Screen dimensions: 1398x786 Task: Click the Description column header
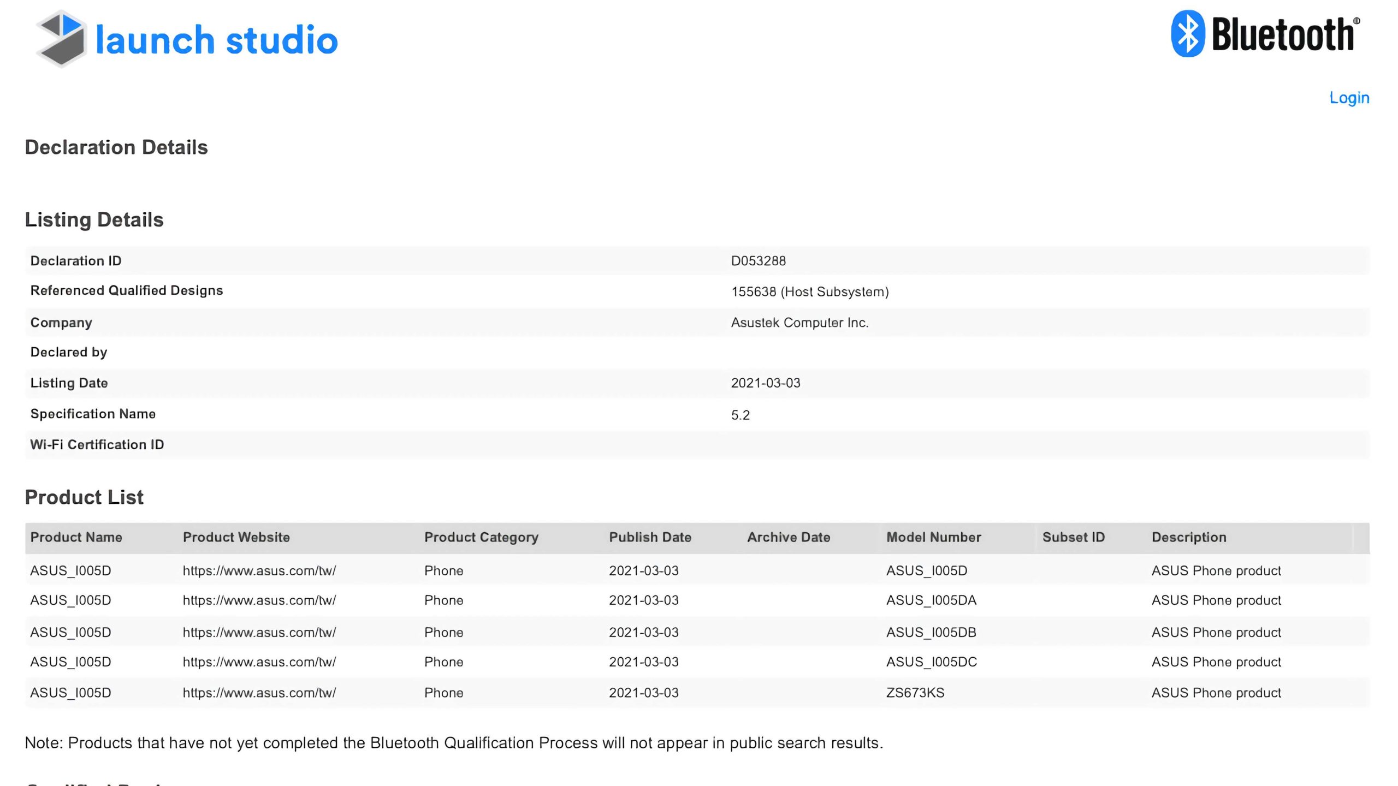1189,537
